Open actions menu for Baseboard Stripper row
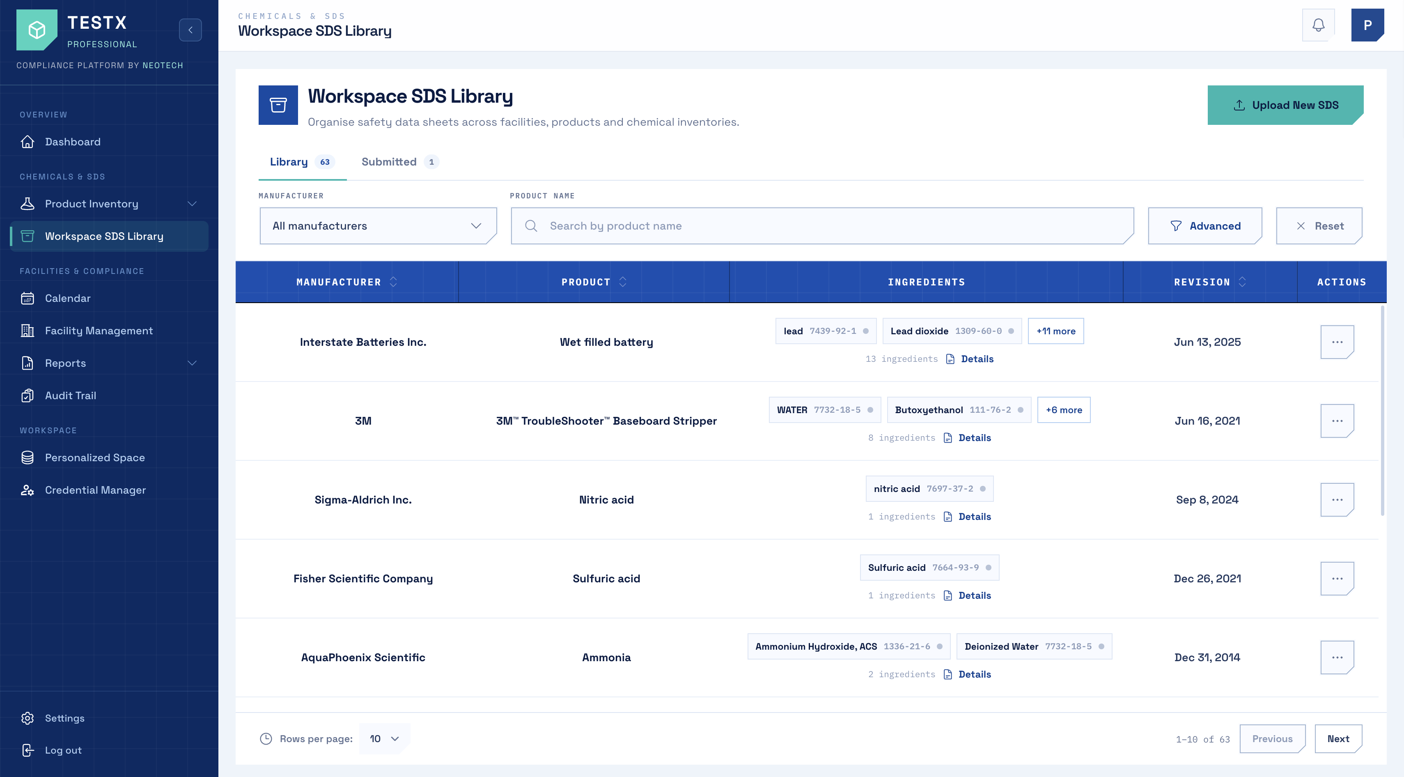This screenshot has height=777, width=1404. coord(1337,421)
